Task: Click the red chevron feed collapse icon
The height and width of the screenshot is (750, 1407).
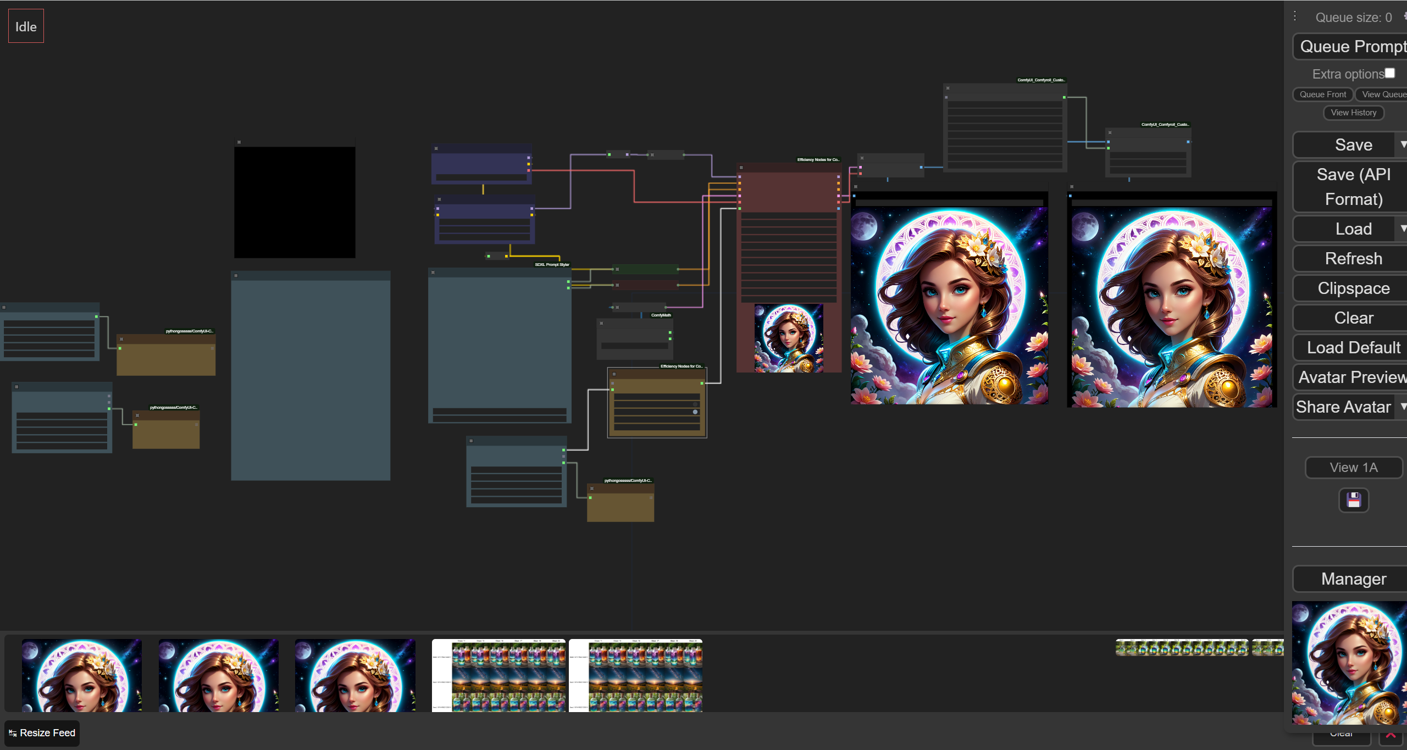Action: pyautogui.click(x=1391, y=736)
